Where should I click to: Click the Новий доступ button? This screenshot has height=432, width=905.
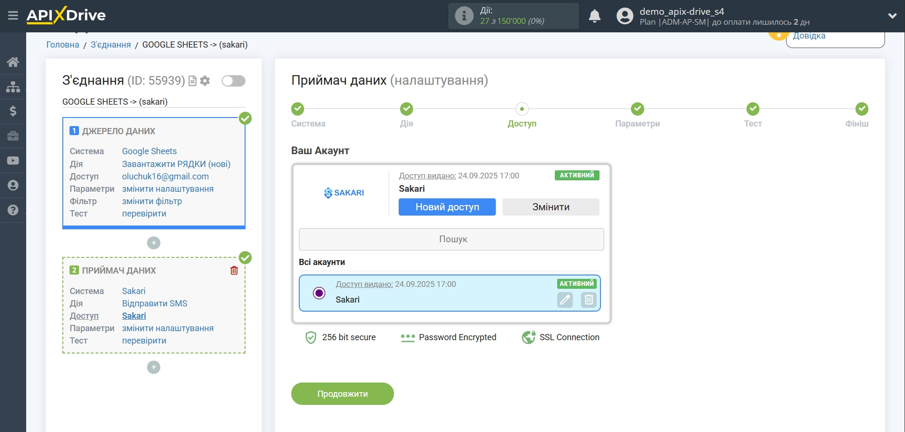click(447, 207)
